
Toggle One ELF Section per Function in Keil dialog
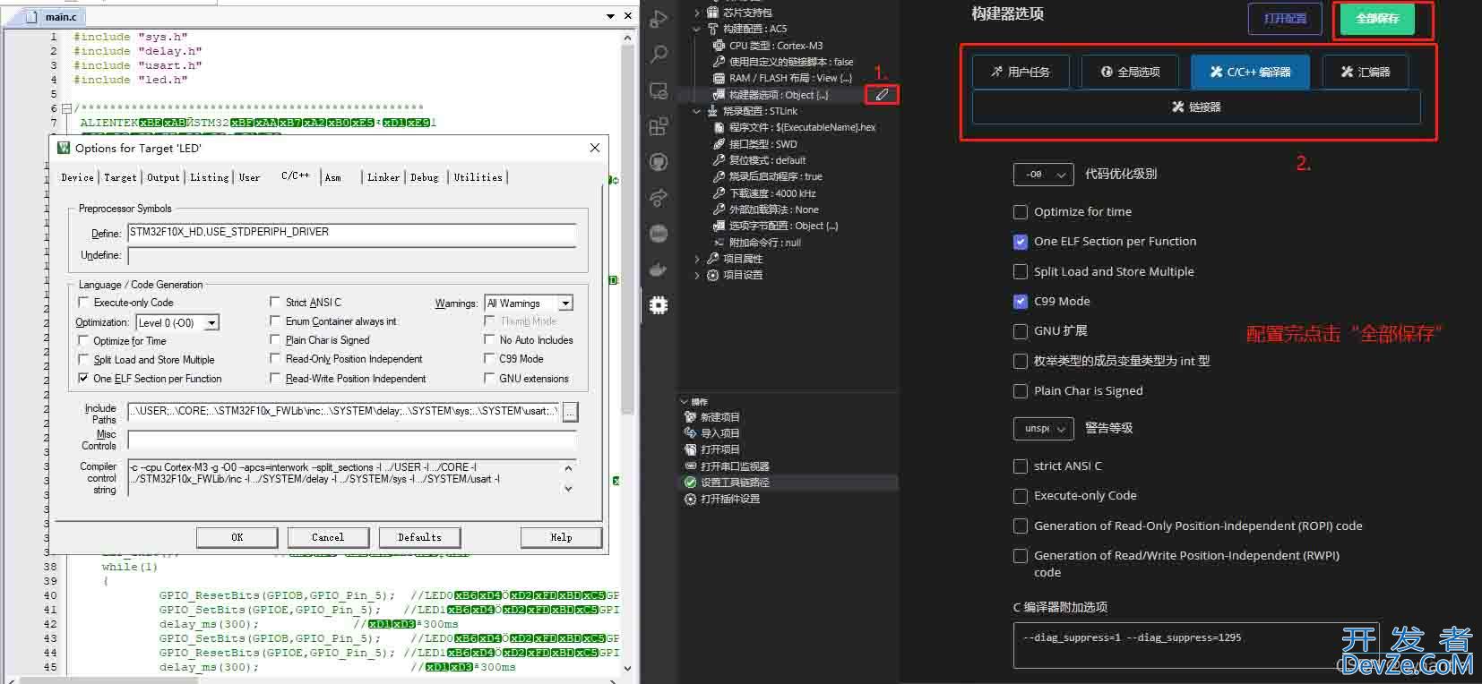84,379
